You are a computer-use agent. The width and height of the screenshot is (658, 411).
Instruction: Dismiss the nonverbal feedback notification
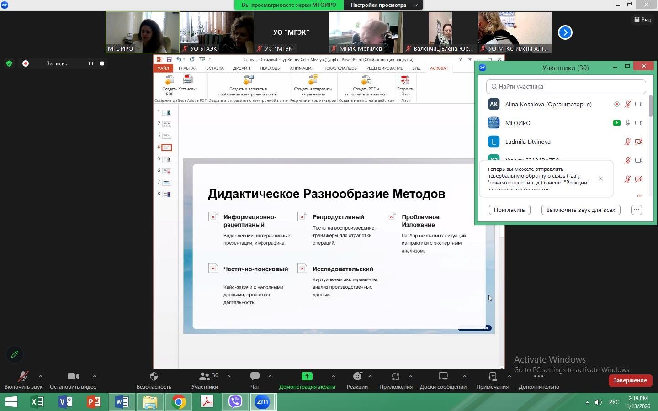tap(600, 179)
